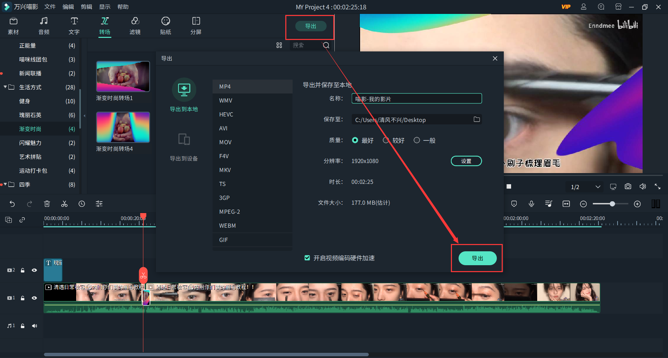Click the delete trash icon in timeline toolbar

coord(47,204)
